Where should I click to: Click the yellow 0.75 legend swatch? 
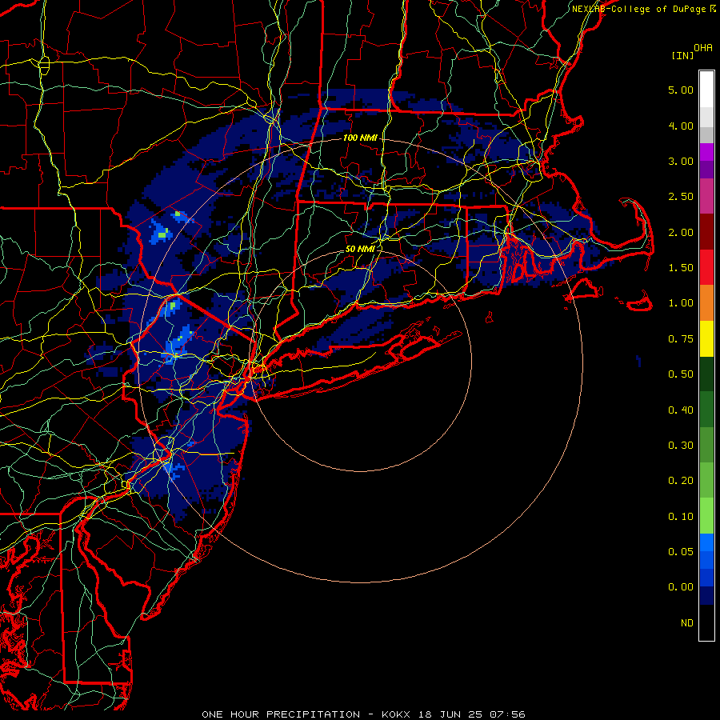pyautogui.click(x=706, y=338)
